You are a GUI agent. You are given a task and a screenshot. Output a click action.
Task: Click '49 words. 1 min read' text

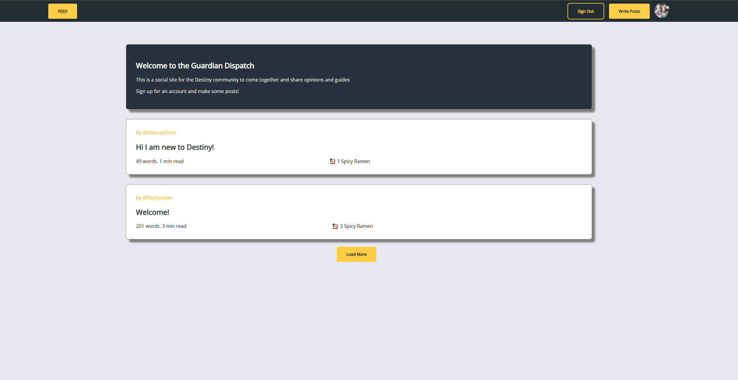(x=160, y=161)
